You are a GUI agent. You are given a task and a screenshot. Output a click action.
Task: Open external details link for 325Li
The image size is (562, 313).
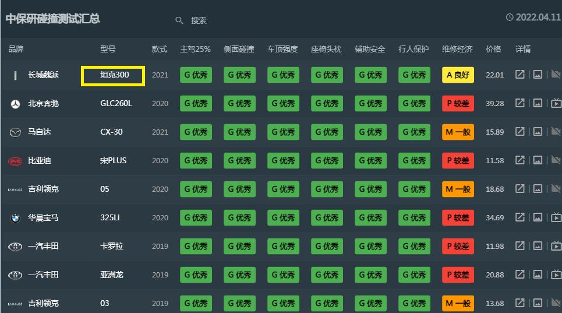[x=519, y=217]
